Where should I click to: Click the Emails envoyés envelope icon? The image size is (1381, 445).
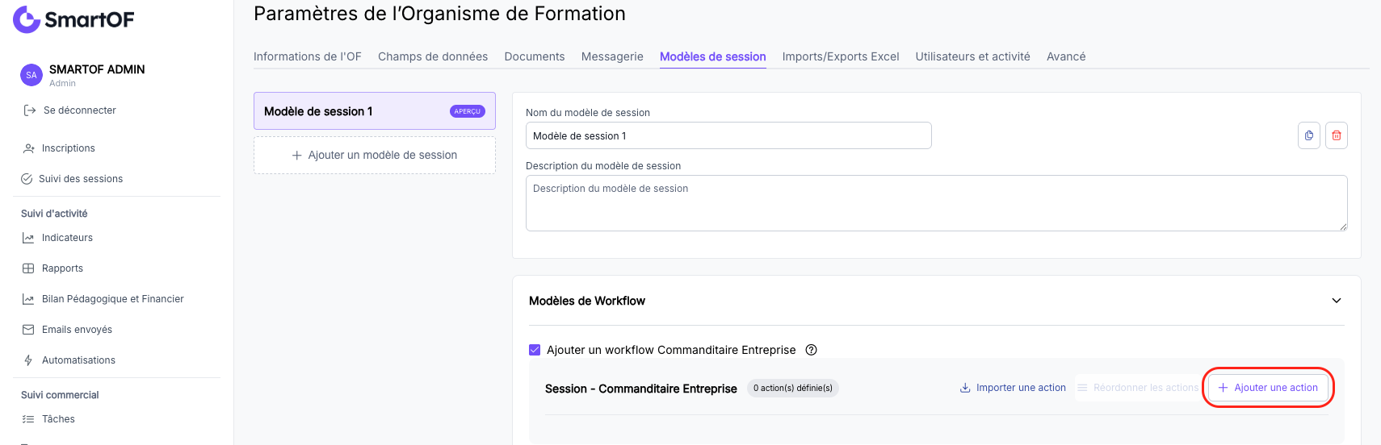coord(28,330)
